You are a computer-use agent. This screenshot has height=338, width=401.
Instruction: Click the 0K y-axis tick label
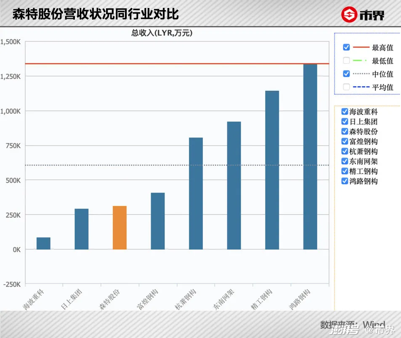(17, 250)
